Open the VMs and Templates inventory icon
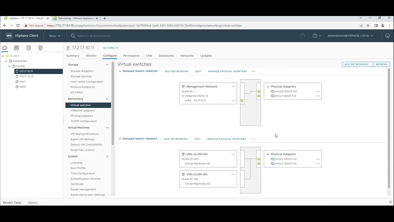The image size is (394, 222). pos(17,48)
